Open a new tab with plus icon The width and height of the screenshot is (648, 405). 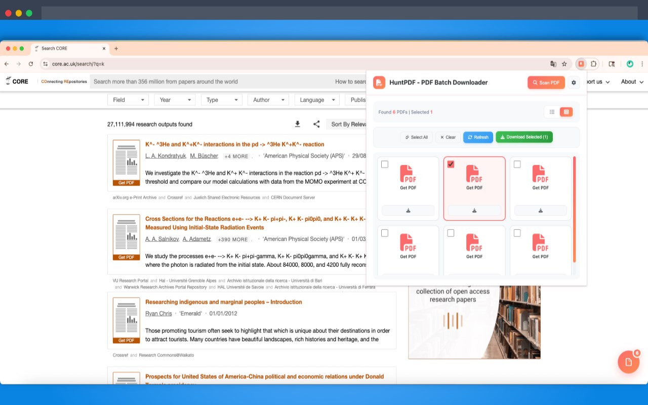pyautogui.click(x=116, y=49)
